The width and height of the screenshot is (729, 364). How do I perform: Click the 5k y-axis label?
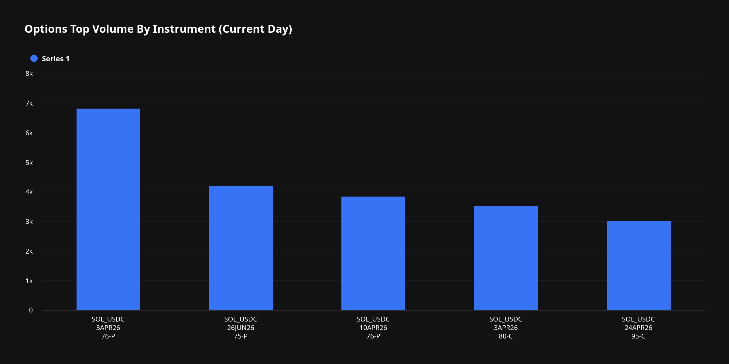point(29,163)
